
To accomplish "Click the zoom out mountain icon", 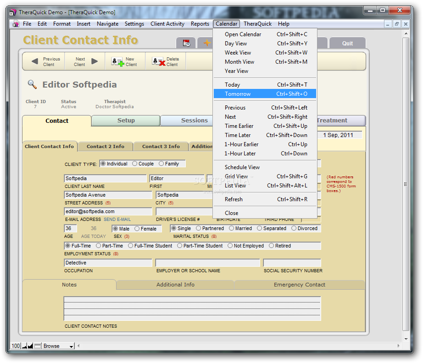I will coord(24,346).
